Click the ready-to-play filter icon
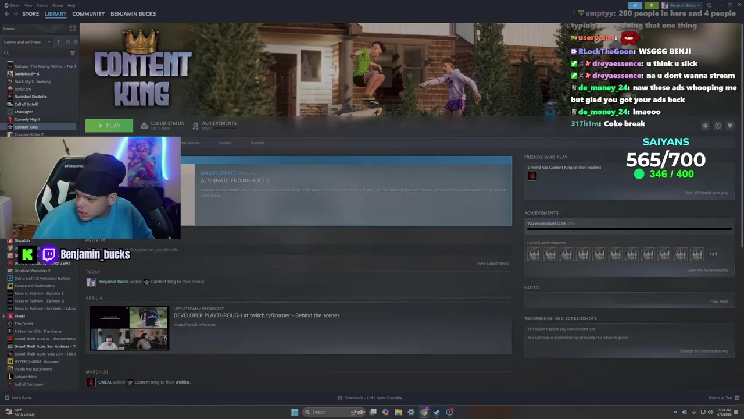The width and height of the screenshot is (744, 419). (75, 42)
